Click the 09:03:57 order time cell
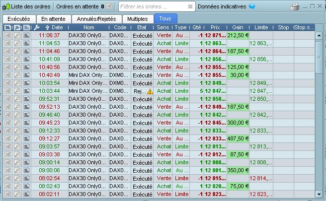Image resolution: width=326 pixels, height=201 pixels. [x=50, y=146]
